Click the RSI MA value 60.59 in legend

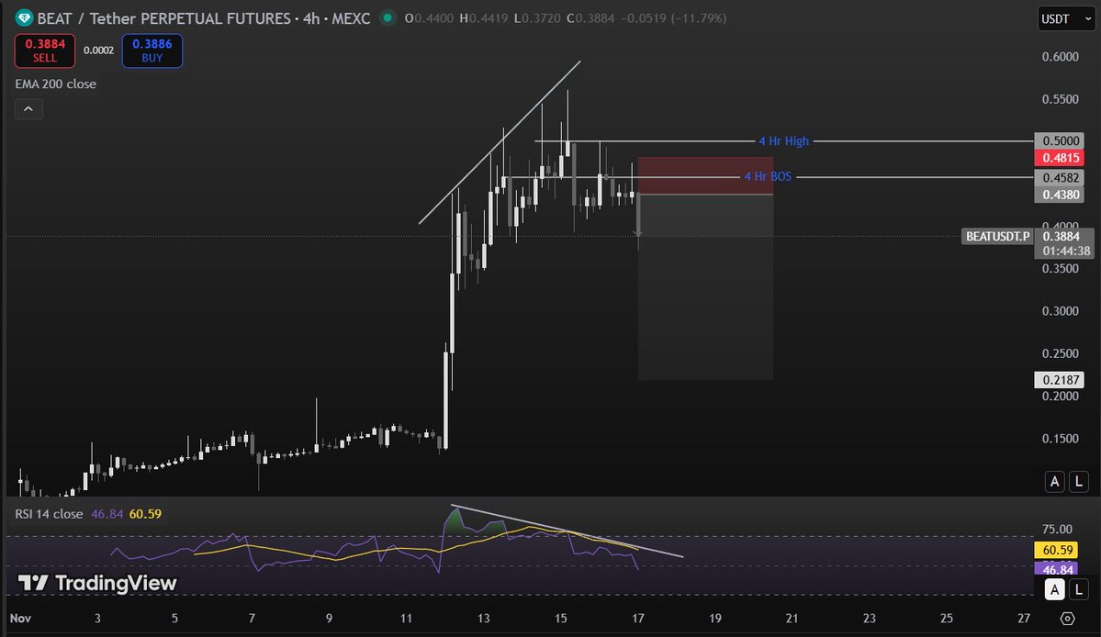[145, 513]
